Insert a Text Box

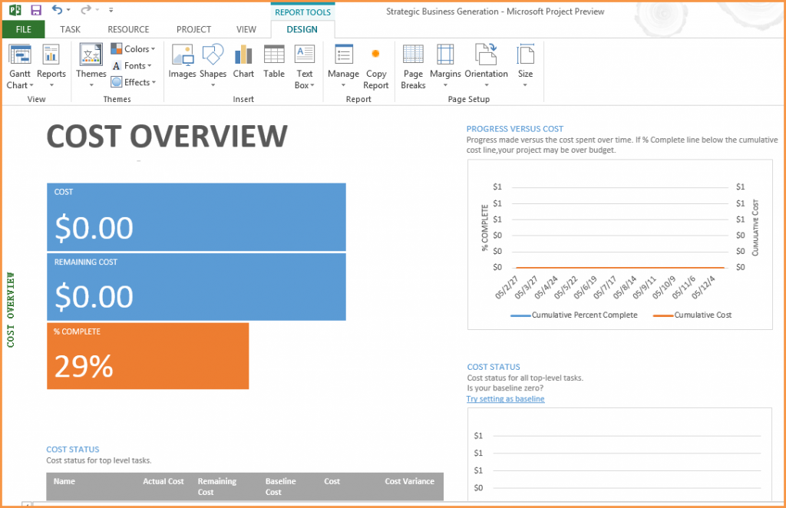point(304,54)
